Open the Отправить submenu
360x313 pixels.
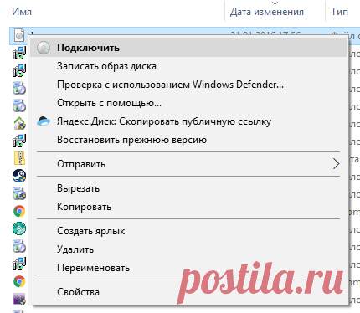tap(188, 164)
